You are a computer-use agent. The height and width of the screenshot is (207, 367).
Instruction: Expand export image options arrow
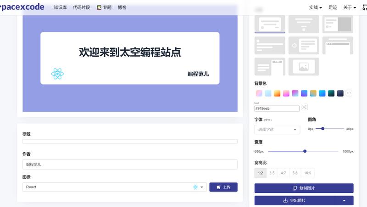coord(344,200)
